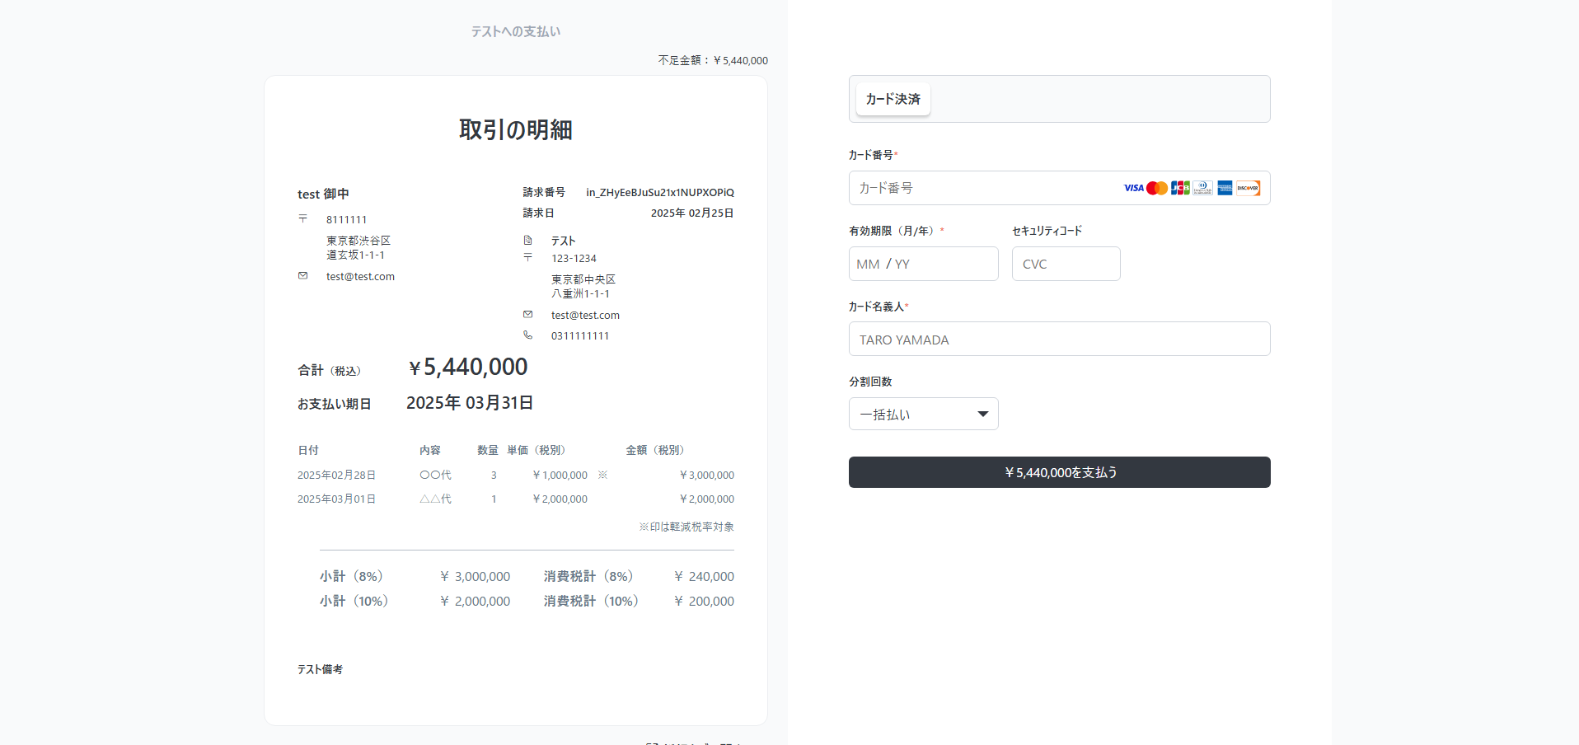Click the envelope icon under 八重洲 address
Screen dimensions: 1579x745
tap(527, 315)
